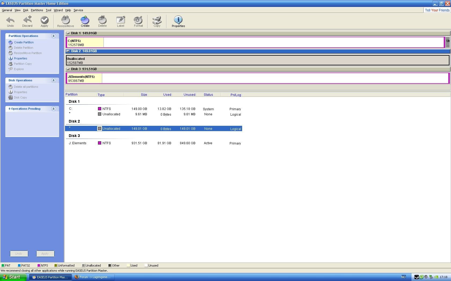Click the Delete all partitions icon
The image size is (451, 281).
click(10, 87)
